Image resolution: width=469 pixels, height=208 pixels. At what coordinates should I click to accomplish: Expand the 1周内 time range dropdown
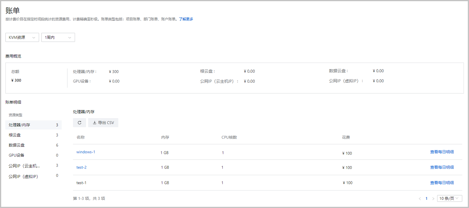58,37
